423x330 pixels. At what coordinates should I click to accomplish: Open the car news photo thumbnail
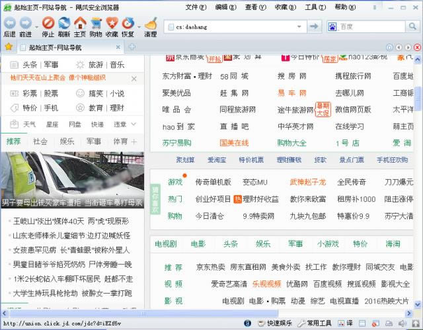tap(72, 180)
